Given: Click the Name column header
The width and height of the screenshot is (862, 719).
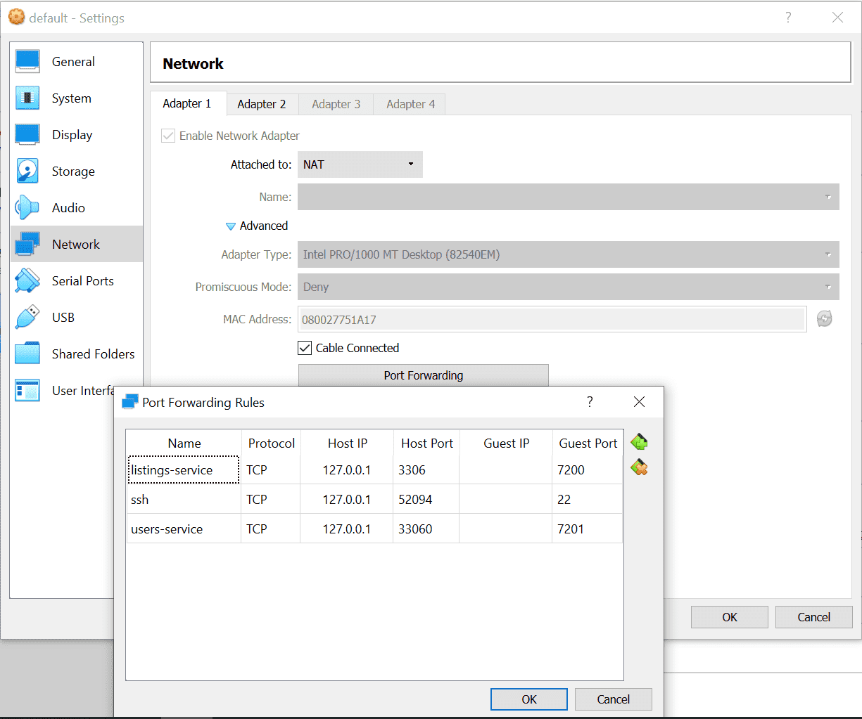Looking at the screenshot, I should 184,443.
